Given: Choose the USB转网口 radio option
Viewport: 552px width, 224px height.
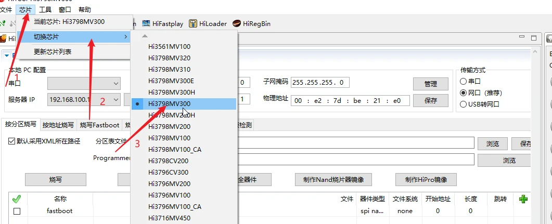Looking at the screenshot, I should click(x=463, y=104).
